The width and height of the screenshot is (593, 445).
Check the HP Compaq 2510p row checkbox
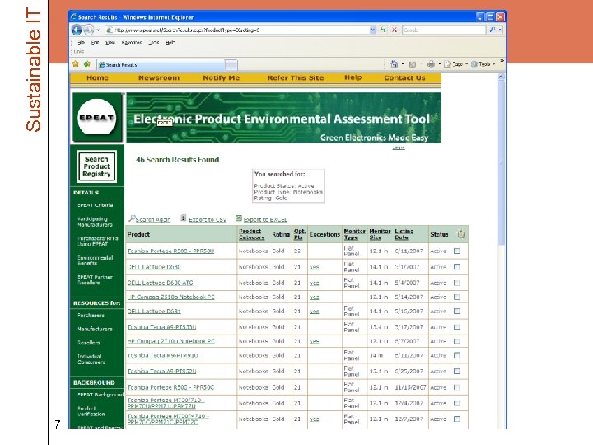[457, 297]
